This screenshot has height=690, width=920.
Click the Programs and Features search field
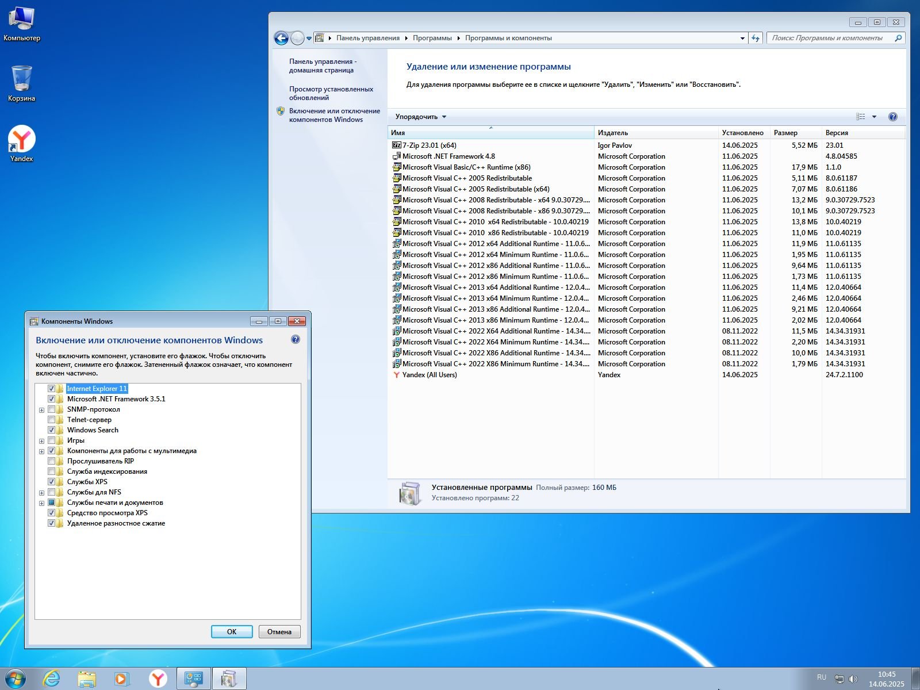pos(828,38)
